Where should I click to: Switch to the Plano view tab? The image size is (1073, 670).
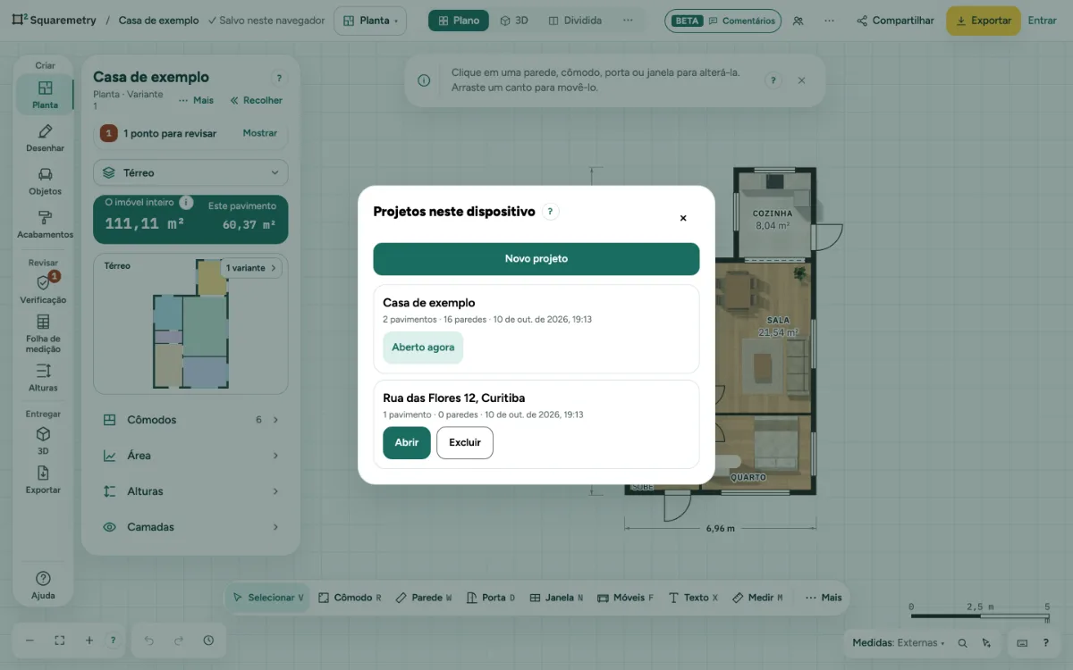[459, 21]
